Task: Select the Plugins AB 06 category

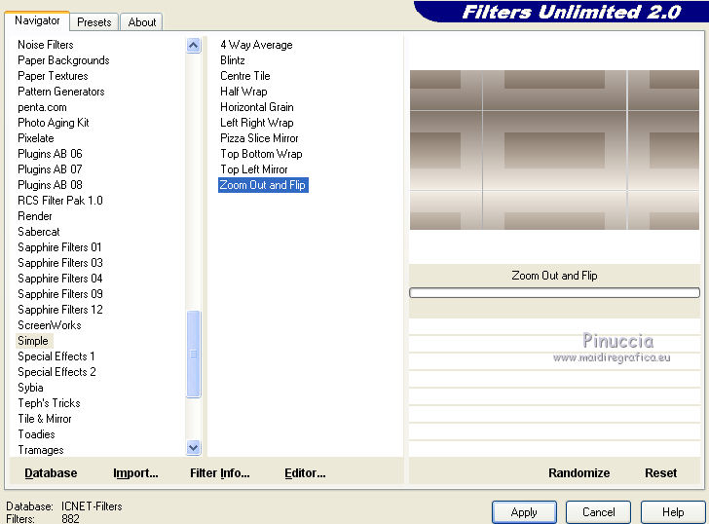Action: [x=50, y=154]
